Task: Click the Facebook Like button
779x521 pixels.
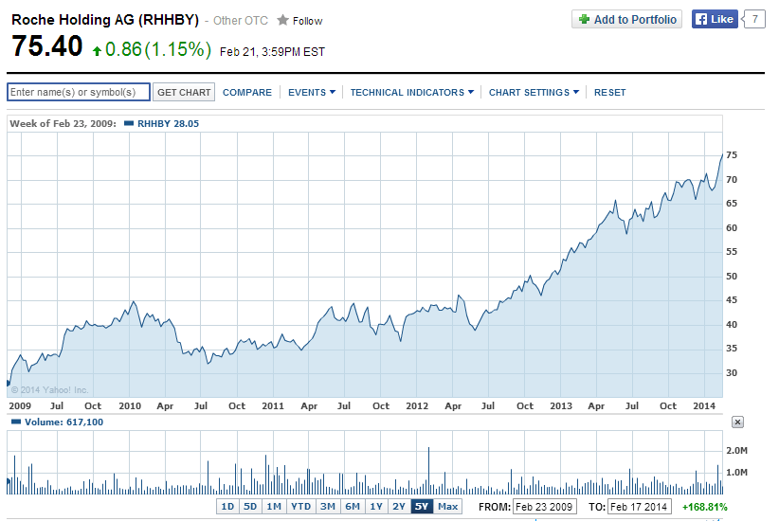Action: click(715, 19)
